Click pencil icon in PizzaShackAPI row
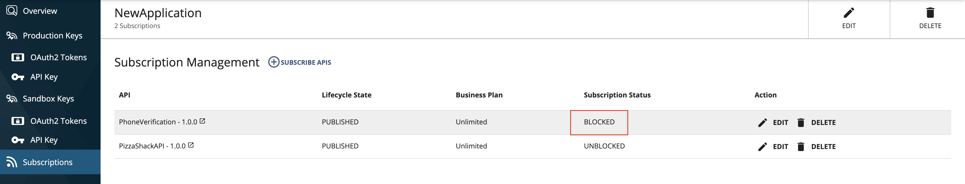 click(x=762, y=147)
